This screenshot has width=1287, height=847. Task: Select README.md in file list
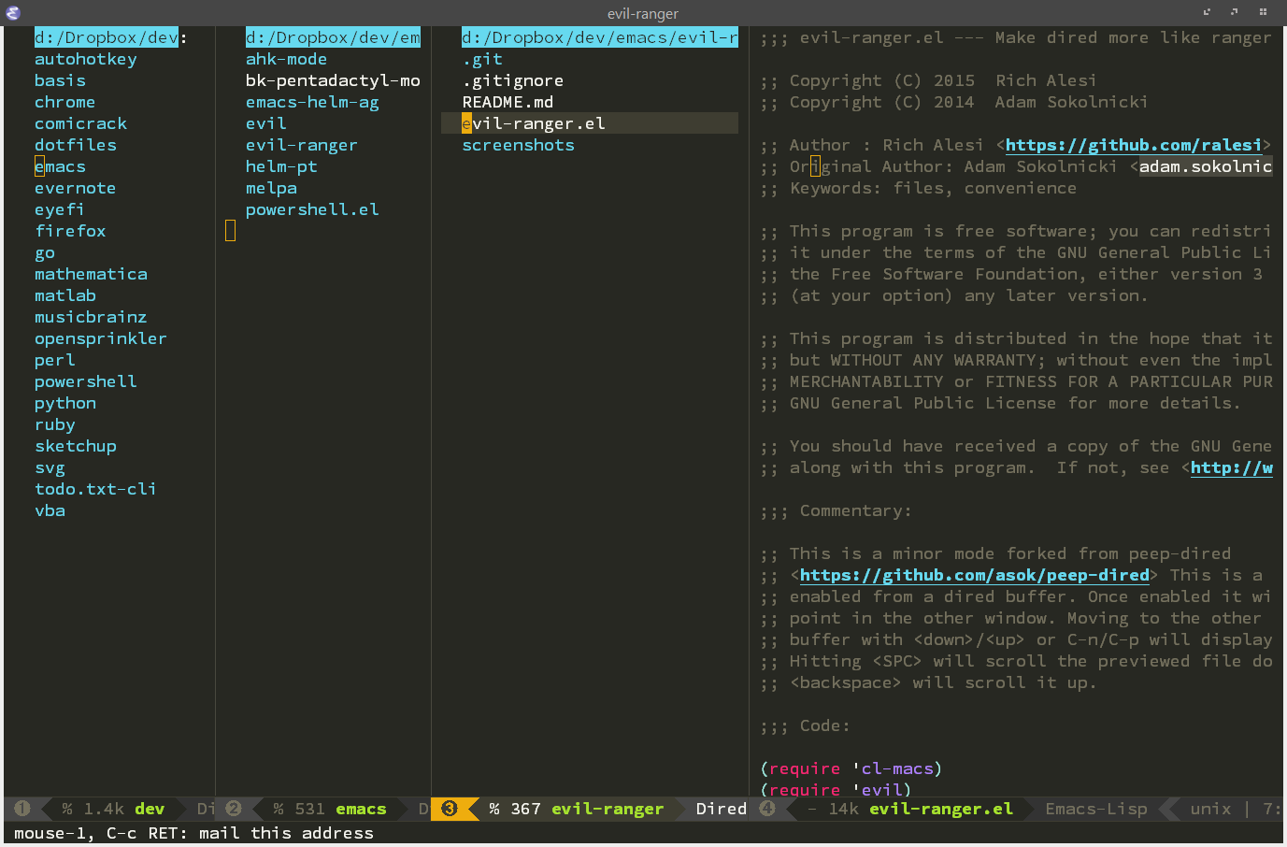click(508, 102)
